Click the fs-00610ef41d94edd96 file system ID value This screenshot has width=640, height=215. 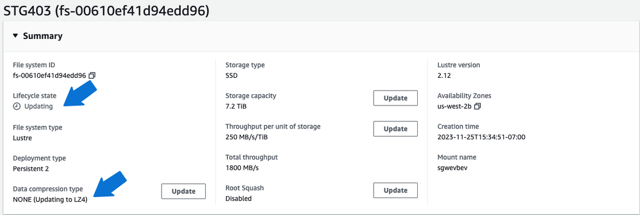[x=49, y=75]
